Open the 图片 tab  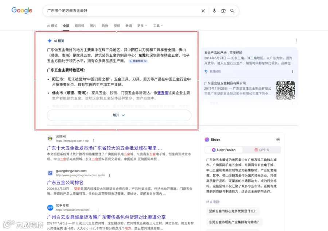coord(93,26)
